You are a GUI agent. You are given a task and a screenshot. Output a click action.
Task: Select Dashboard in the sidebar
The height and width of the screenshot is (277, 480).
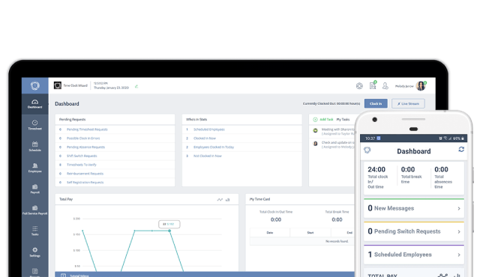pyautogui.click(x=35, y=104)
